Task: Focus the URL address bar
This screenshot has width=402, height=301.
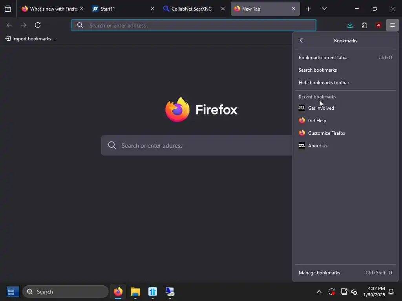Action: (x=194, y=25)
